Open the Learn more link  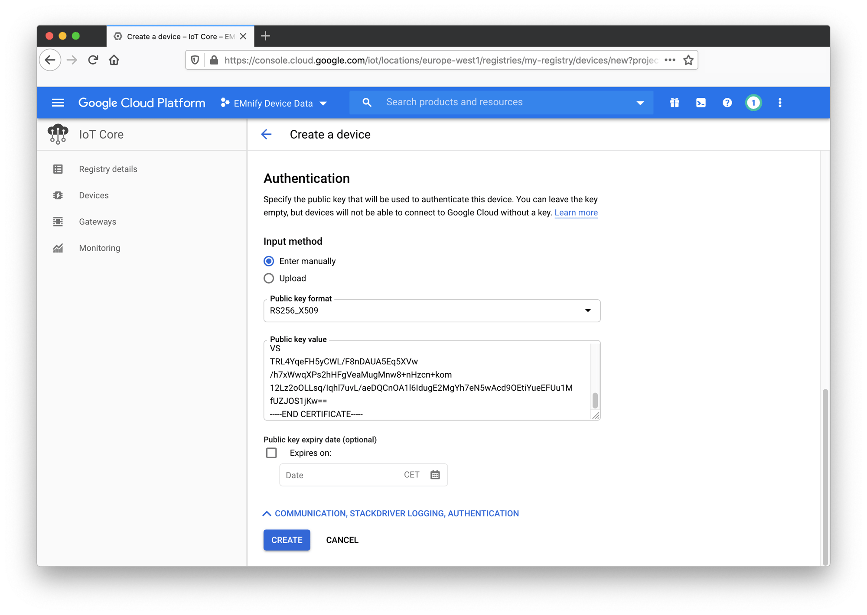(x=576, y=212)
